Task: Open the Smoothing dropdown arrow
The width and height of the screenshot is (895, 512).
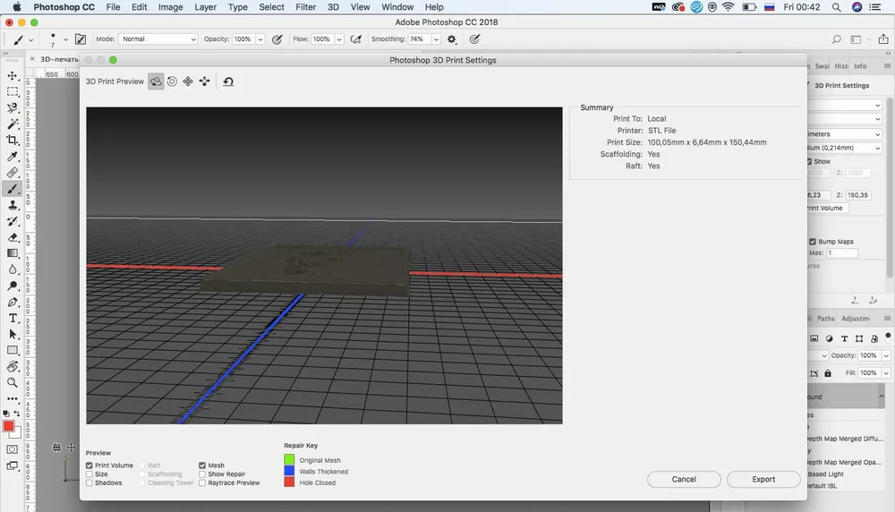Action: click(x=436, y=39)
